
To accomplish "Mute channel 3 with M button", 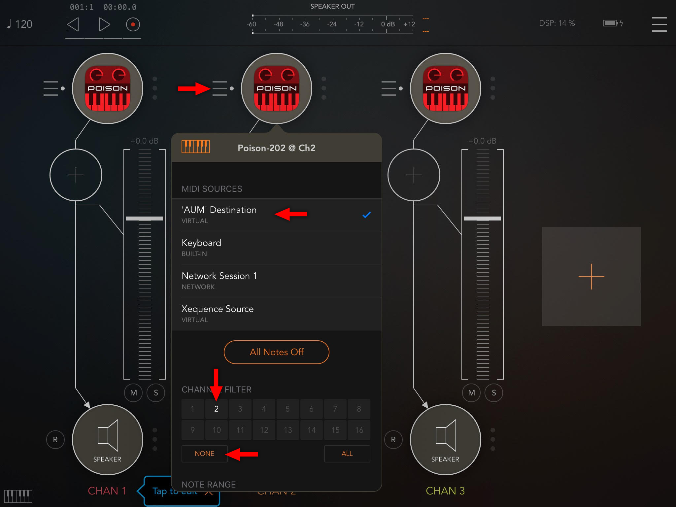I will point(471,393).
